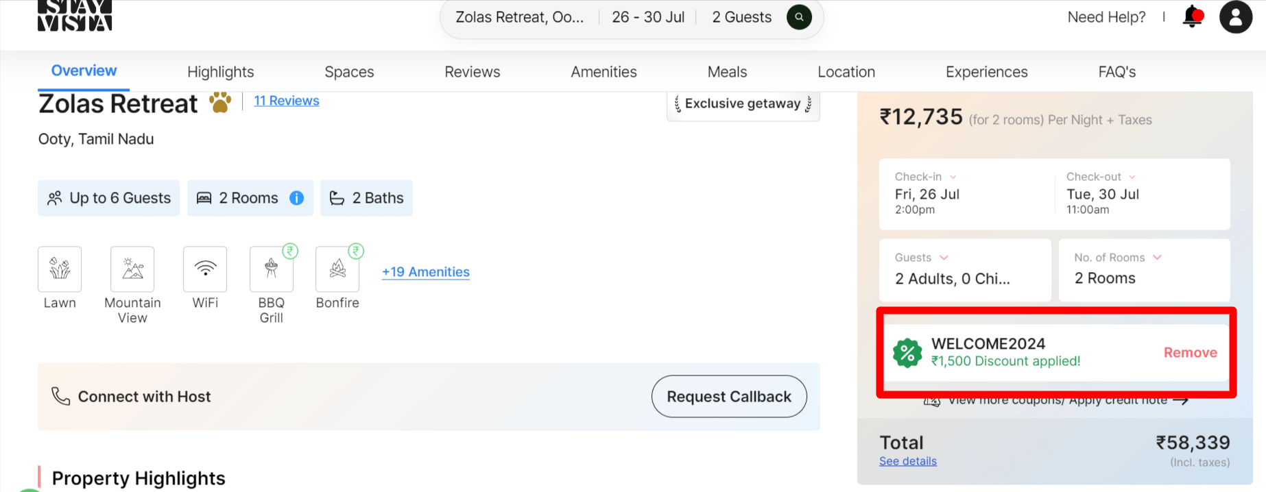1266x492 pixels.
Task: Click See details under Total
Action: 908,461
